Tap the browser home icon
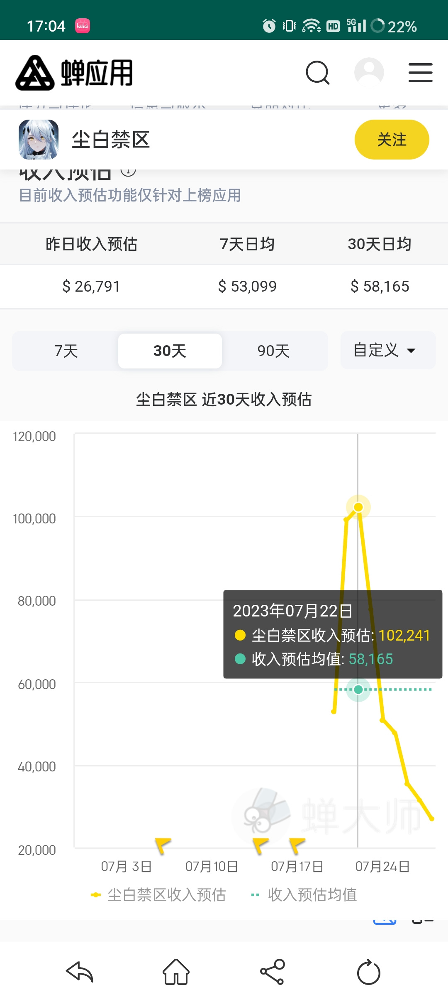The image size is (448, 1002). (x=176, y=972)
